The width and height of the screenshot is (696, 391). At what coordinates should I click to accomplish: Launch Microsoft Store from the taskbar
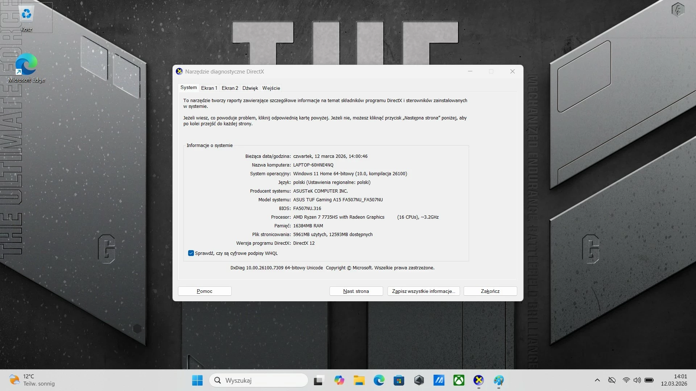click(x=399, y=381)
